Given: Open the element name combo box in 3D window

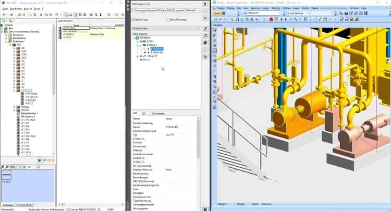Looking at the screenshot, I should (279, 13).
